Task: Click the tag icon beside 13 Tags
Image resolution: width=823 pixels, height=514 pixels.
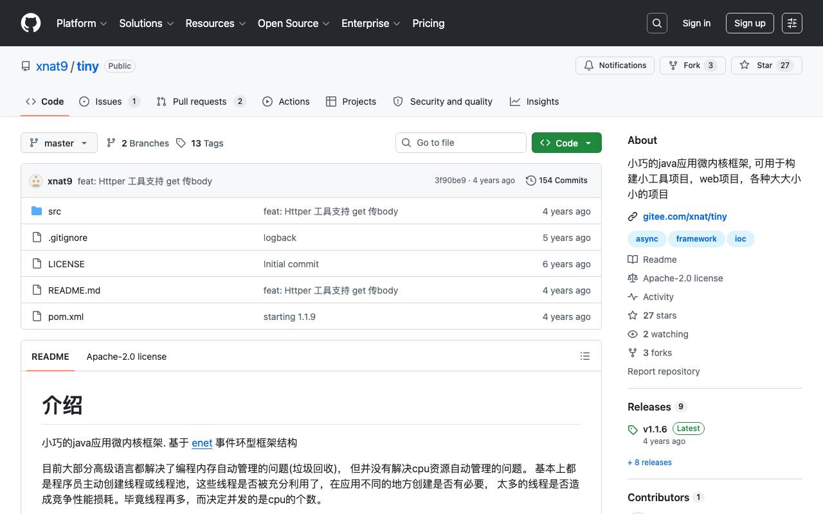Action: pos(181,143)
